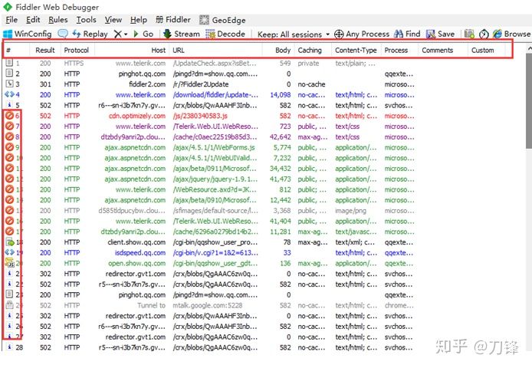Select URL /ajax/4.5.1/1/WebUIValid...
Image resolution: width=532 pixels, height=368 pixels.
215,158
